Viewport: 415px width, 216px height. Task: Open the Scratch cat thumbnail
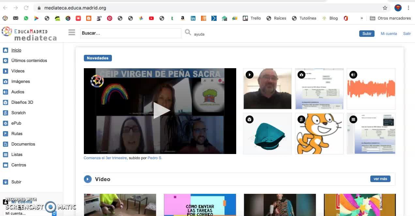coord(319,133)
